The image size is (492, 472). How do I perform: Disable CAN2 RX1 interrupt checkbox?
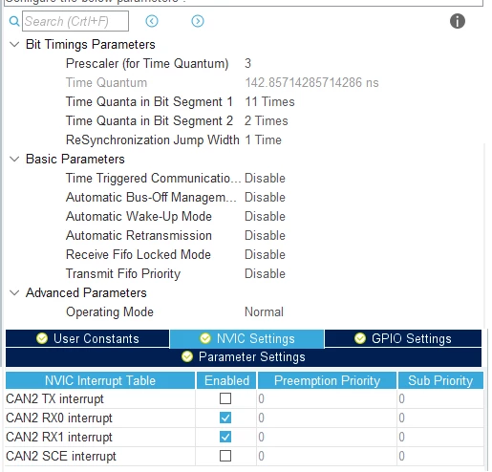pyautogui.click(x=225, y=437)
